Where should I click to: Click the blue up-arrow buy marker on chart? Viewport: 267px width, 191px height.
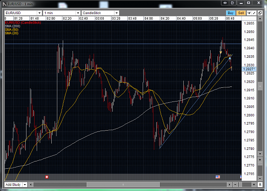click(x=230, y=58)
